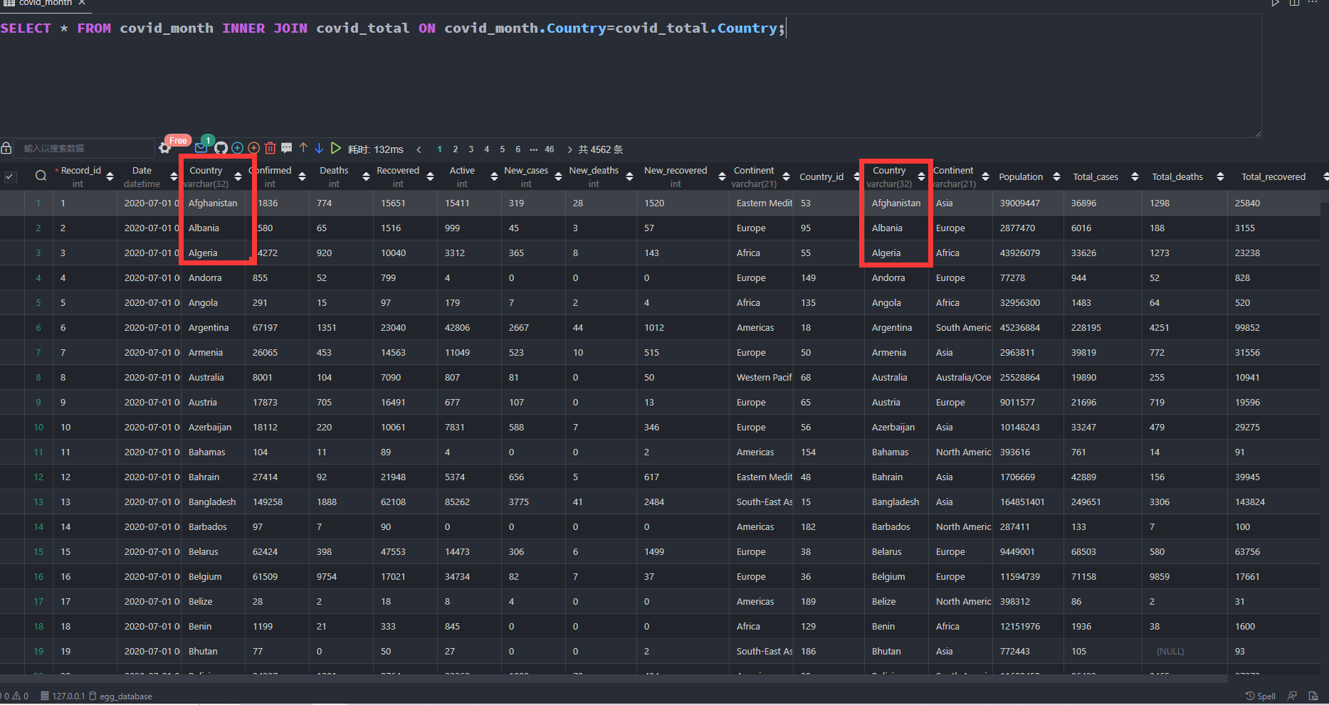Toggle sort arrows on Recovered column
Image resolution: width=1329 pixels, height=705 pixels.
tap(430, 176)
